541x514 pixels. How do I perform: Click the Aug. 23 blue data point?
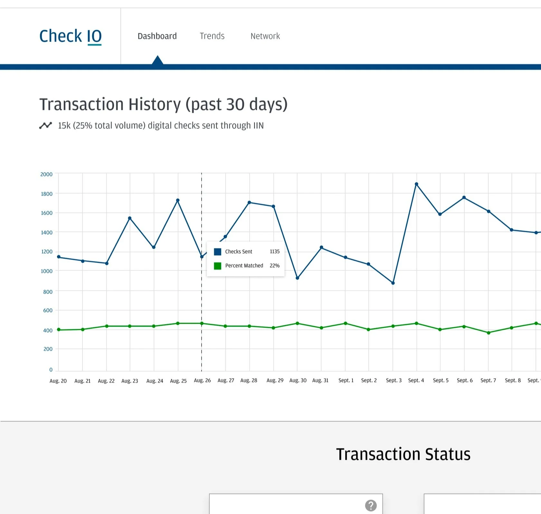(130, 218)
